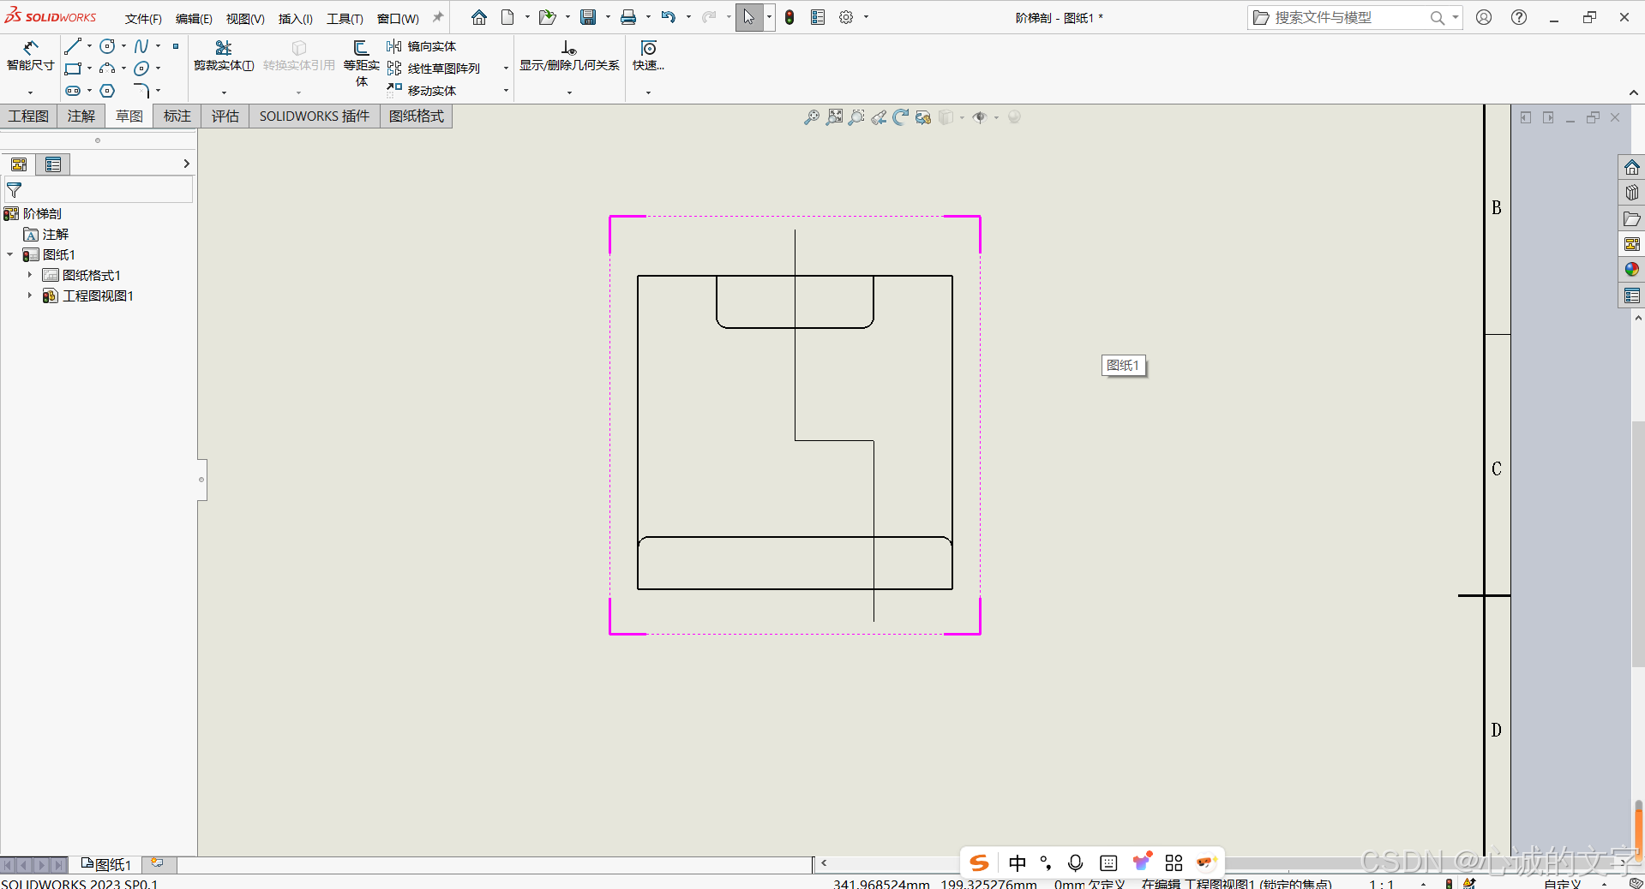Collapse the 图纸1 tree node
The height and width of the screenshot is (889, 1645).
pyautogui.click(x=9, y=254)
